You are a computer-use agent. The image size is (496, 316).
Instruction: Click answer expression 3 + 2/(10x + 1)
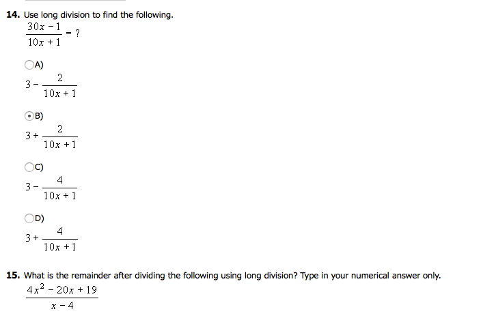click(x=51, y=137)
